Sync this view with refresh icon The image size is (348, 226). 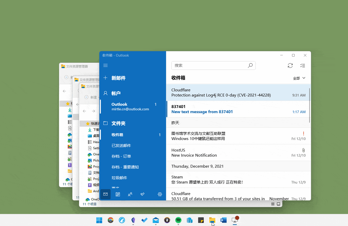pos(290,66)
